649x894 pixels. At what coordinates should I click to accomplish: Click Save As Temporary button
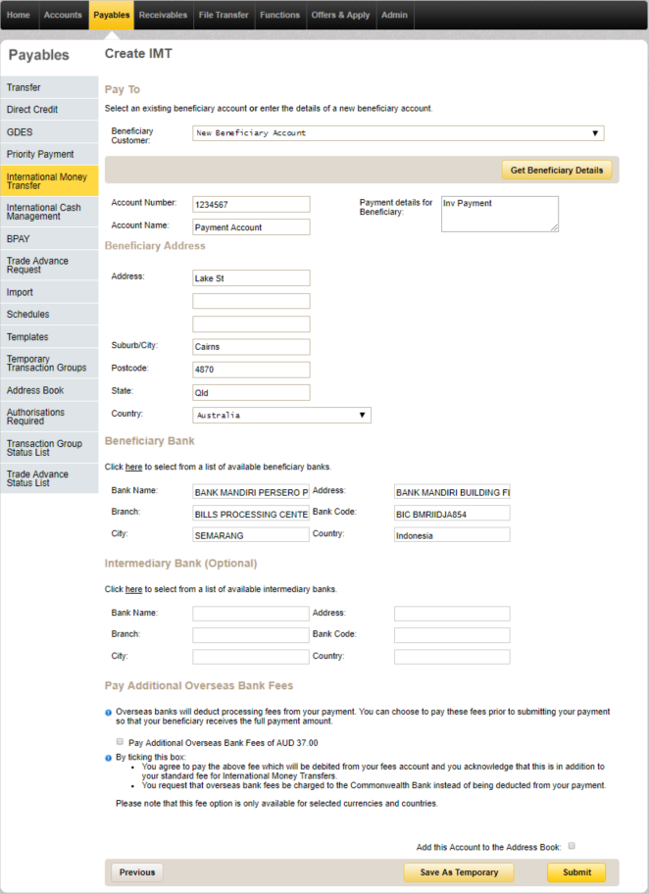pyautogui.click(x=459, y=872)
